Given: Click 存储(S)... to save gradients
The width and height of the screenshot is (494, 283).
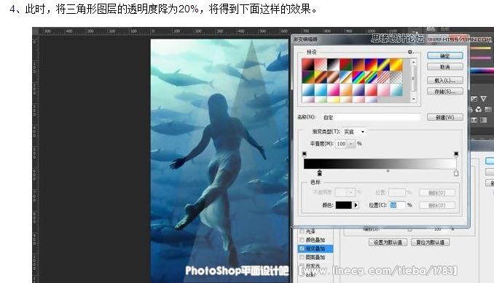Looking at the screenshot, I should tap(445, 92).
